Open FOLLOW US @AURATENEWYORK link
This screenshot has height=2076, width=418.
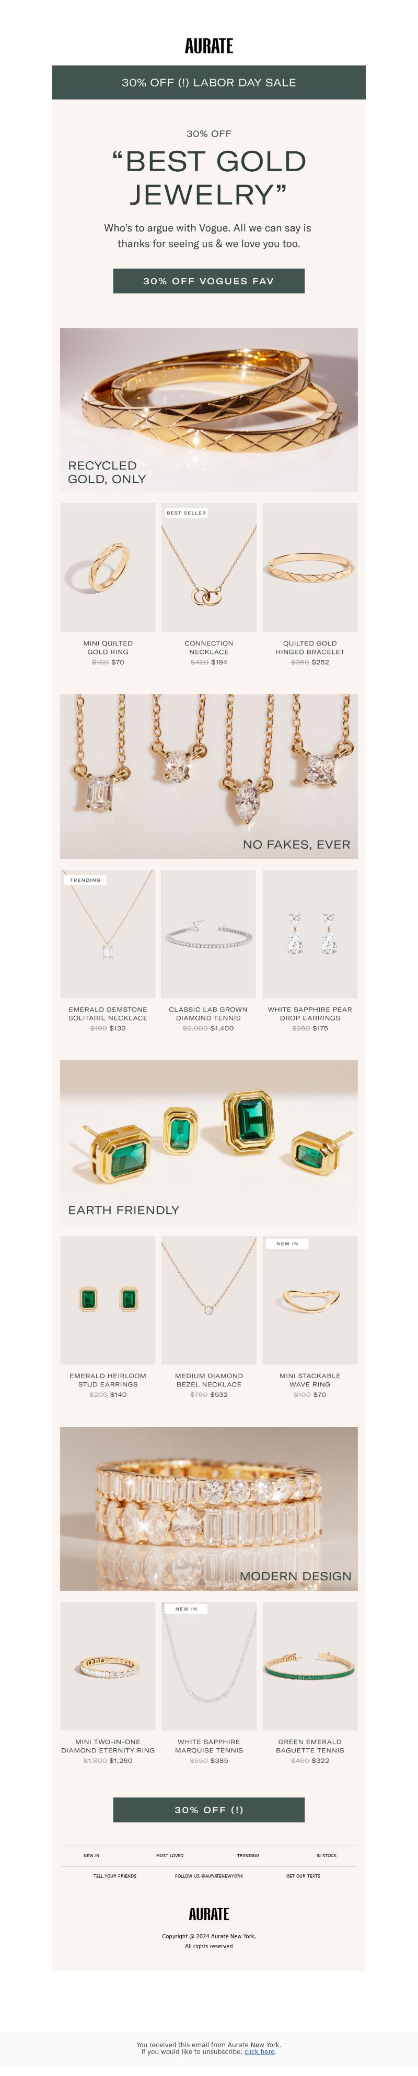pos(209,1875)
